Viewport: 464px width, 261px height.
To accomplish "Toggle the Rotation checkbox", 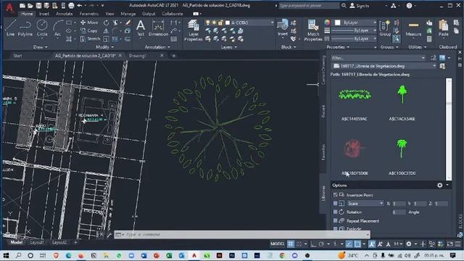I will click(x=335, y=212).
